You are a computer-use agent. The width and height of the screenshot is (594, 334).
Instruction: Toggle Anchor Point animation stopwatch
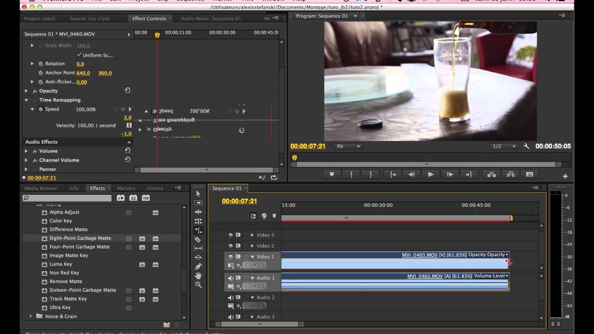click(x=40, y=73)
